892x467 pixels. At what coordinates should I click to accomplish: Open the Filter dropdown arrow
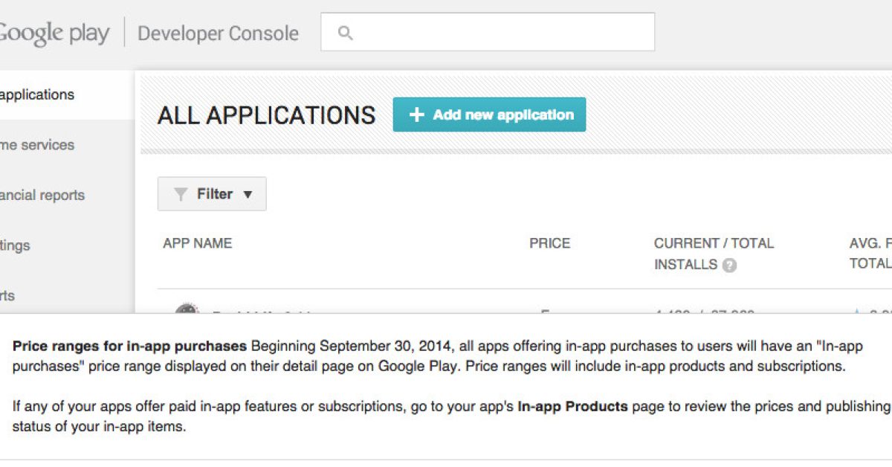248,195
